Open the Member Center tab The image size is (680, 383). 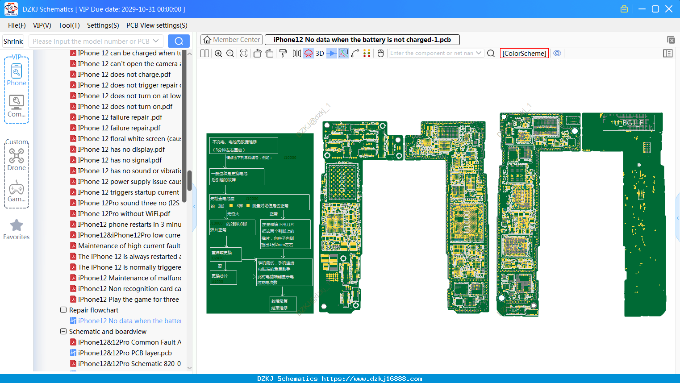coord(231,40)
